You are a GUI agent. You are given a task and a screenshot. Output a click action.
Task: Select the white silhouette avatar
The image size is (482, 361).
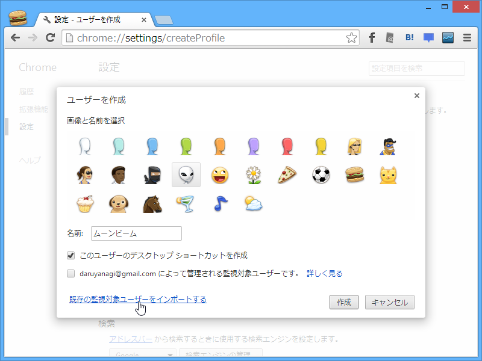pos(85,146)
